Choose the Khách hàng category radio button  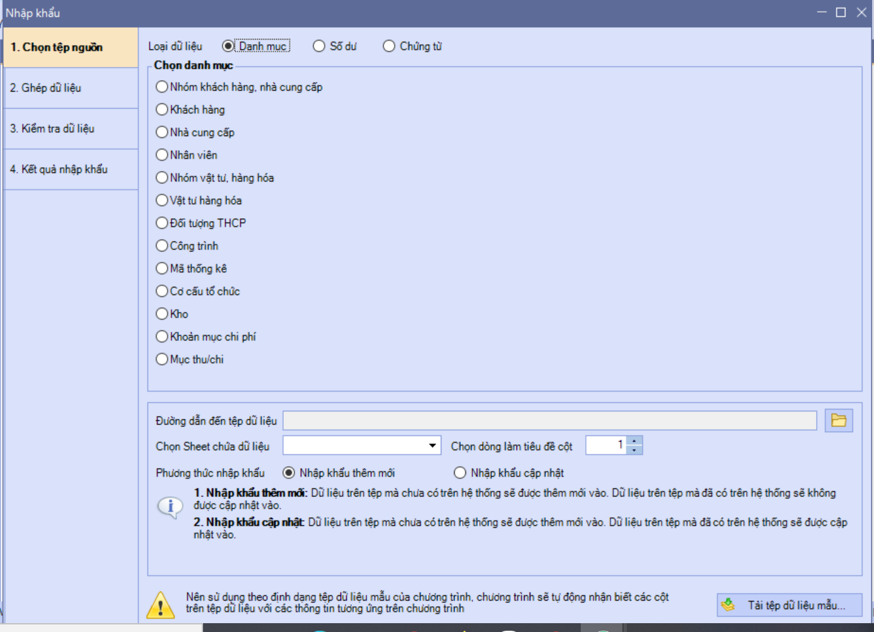pyautogui.click(x=162, y=110)
